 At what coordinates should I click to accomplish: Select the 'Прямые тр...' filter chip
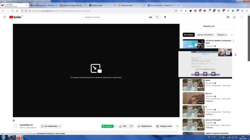click(x=222, y=35)
